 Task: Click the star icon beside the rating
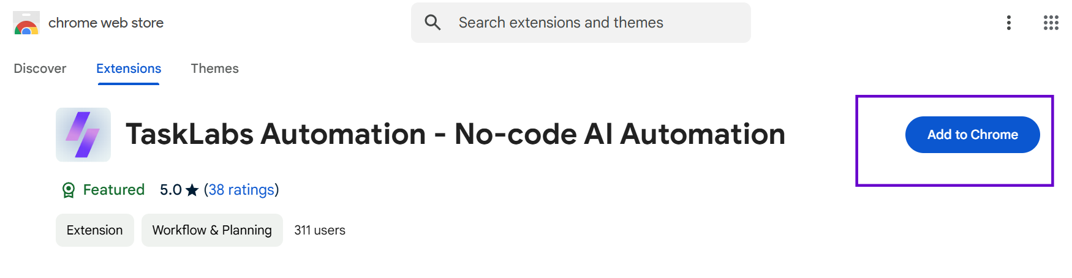tap(192, 190)
